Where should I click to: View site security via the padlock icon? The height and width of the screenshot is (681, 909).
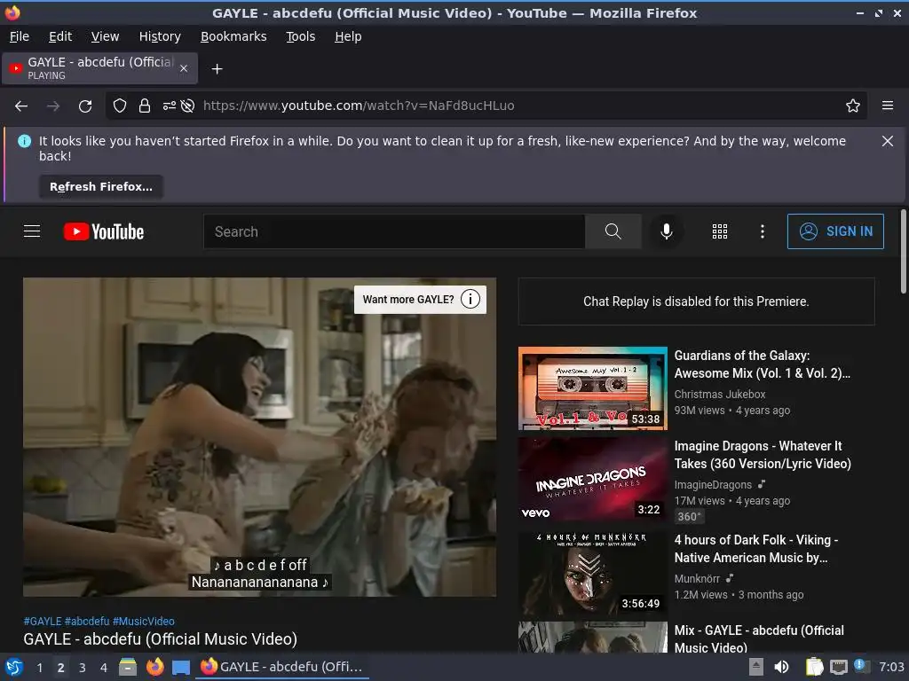point(145,106)
